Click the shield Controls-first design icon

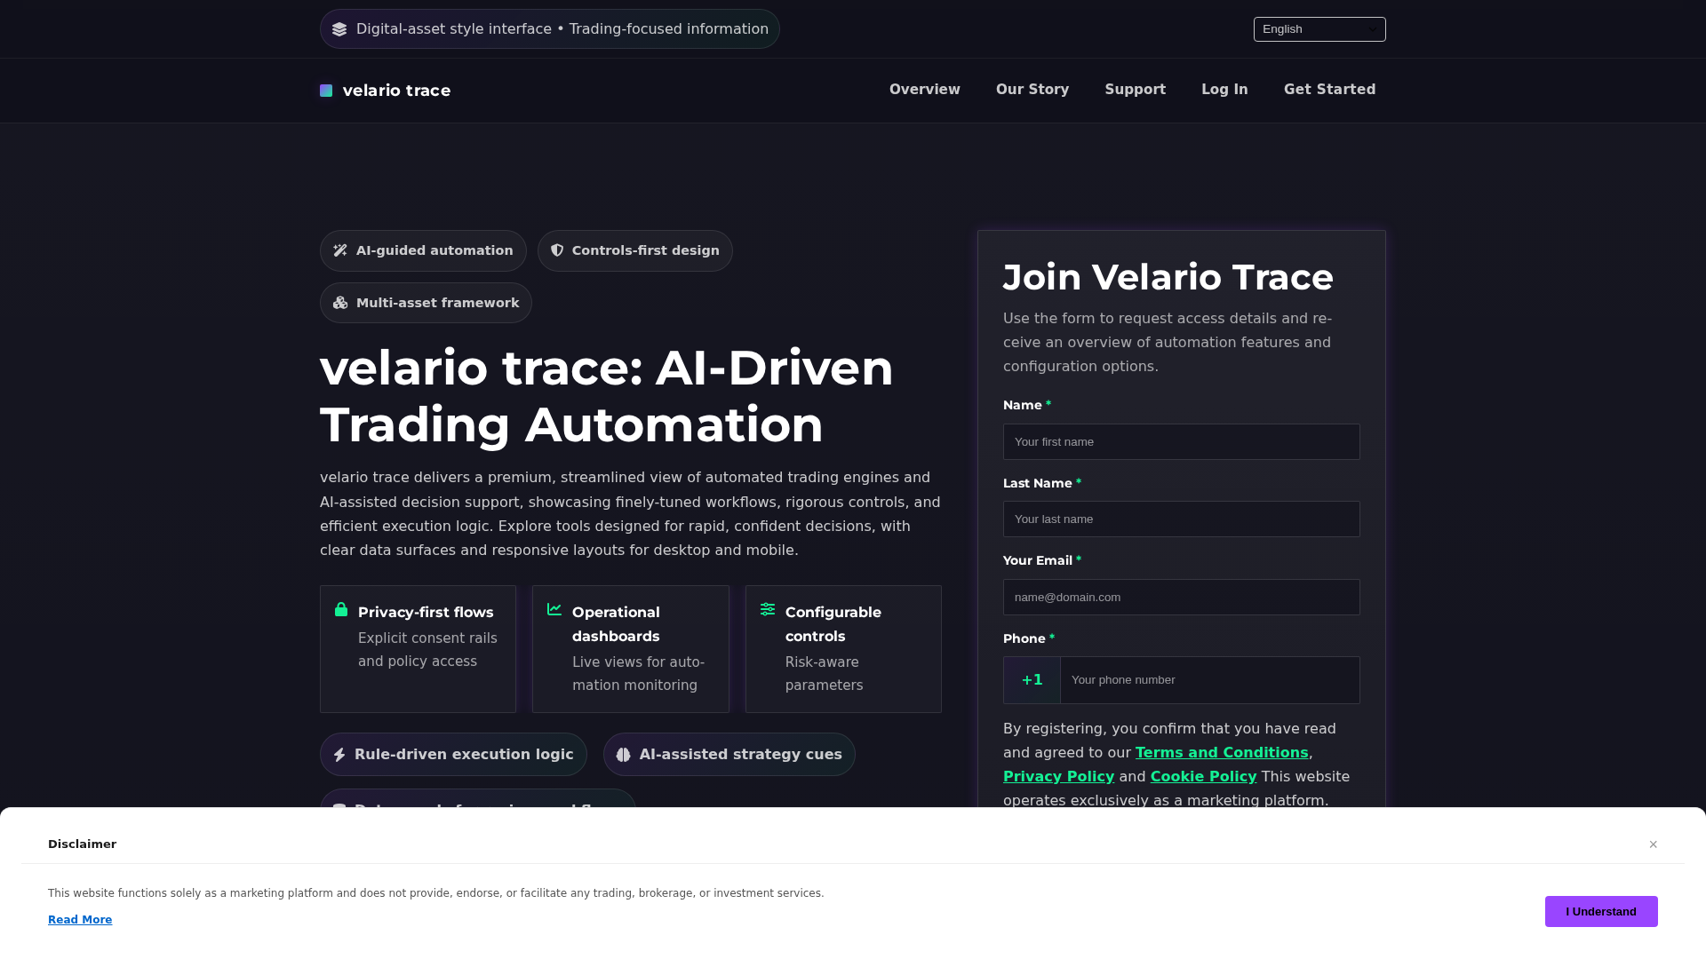557,250
